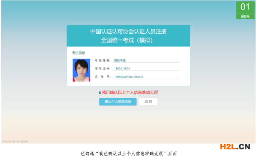The height and width of the screenshot is (156, 256).
Task: Click the 准考证号 label
Action: tap(103, 69)
